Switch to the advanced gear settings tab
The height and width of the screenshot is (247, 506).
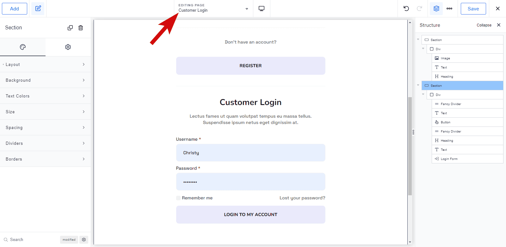coord(68,47)
